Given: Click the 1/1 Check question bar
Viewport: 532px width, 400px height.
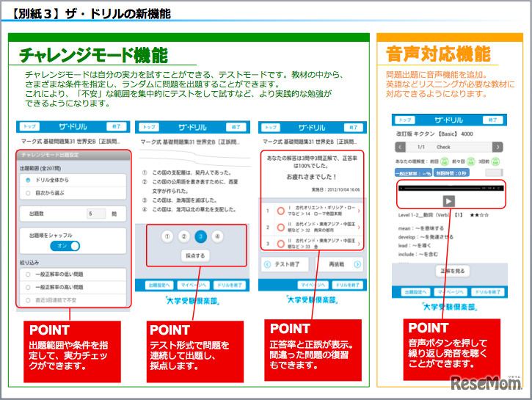Looking at the screenshot, I should click(x=449, y=147).
